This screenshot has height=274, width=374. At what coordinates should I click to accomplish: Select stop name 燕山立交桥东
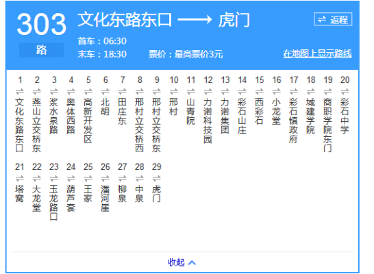pyautogui.click(x=37, y=125)
